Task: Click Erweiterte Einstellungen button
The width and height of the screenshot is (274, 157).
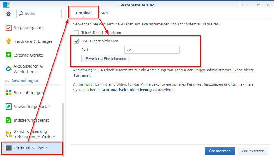Action: coord(106,58)
